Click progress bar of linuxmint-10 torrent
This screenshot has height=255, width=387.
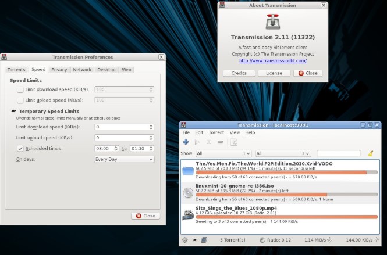pos(286,195)
